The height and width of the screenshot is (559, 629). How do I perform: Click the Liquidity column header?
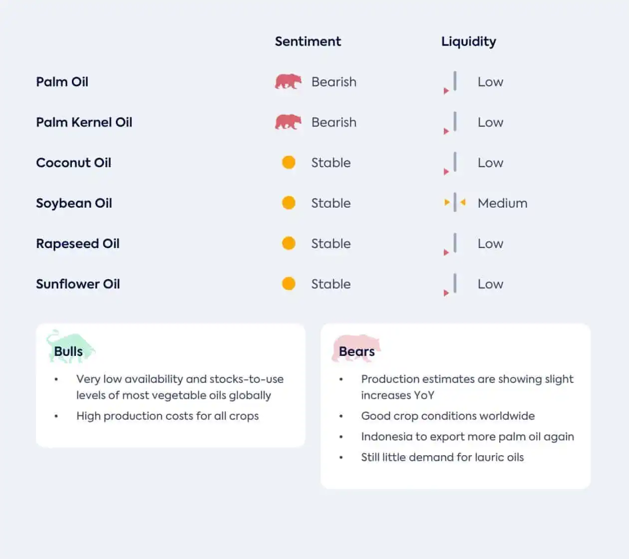click(469, 42)
